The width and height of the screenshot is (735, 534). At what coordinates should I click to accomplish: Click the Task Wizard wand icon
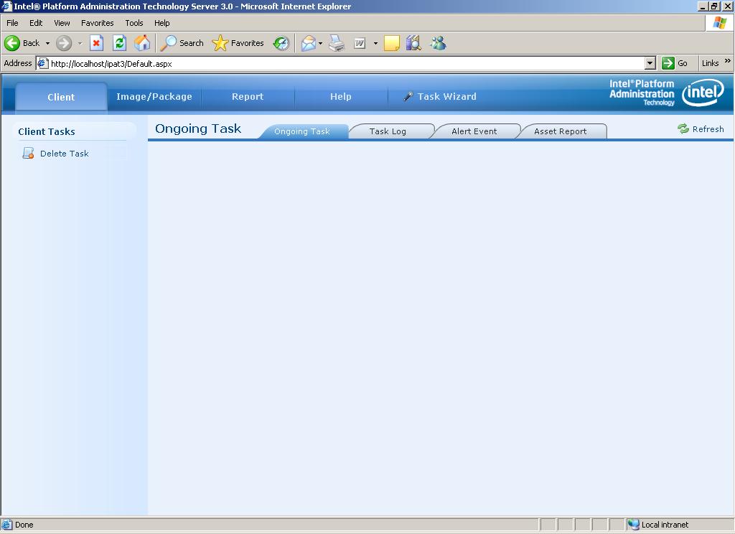coord(408,97)
